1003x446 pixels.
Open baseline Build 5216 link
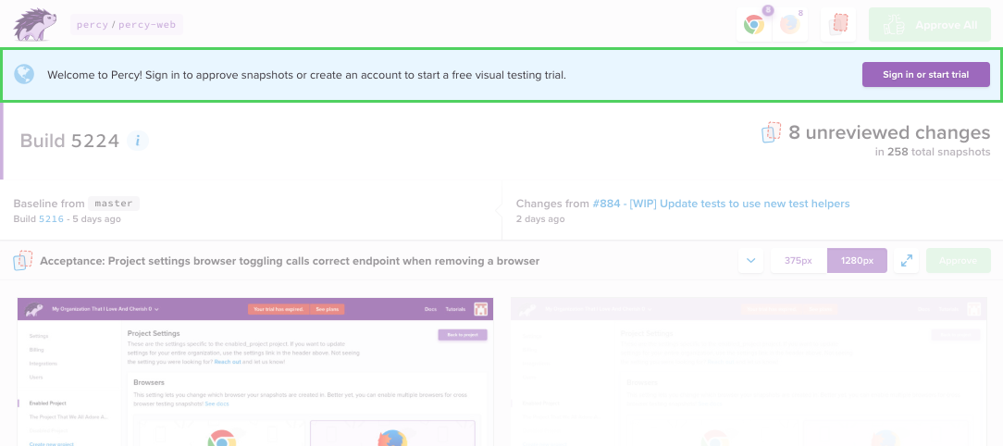(x=50, y=219)
